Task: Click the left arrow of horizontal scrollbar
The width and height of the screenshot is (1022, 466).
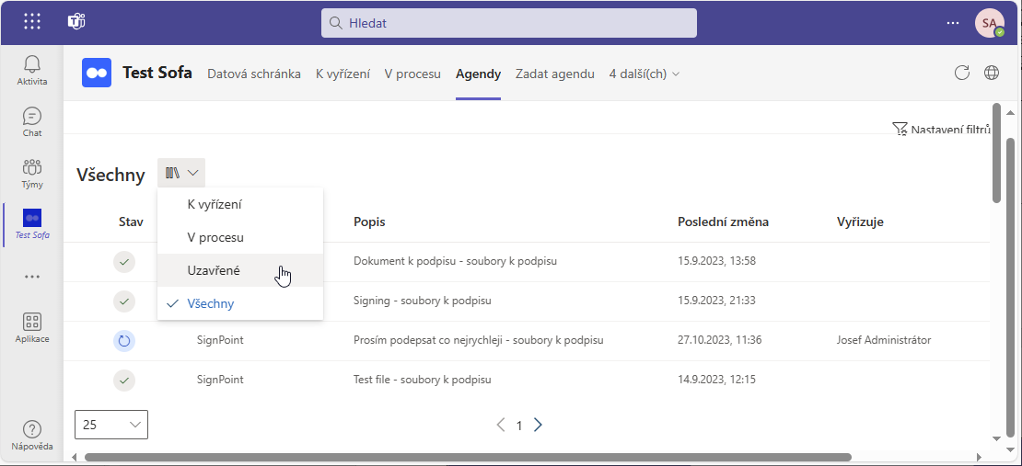Action: 74,458
